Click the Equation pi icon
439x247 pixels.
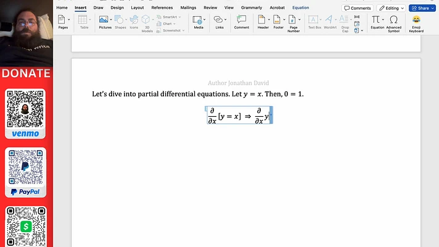click(375, 20)
